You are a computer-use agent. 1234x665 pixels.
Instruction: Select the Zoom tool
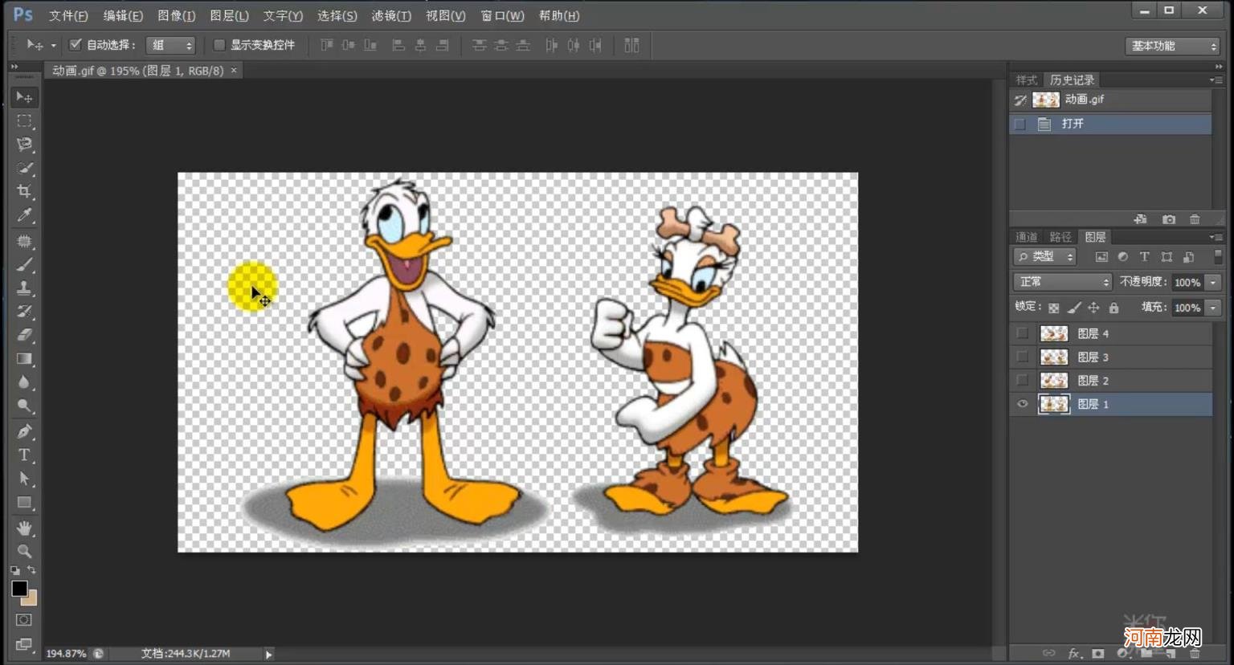pos(24,551)
